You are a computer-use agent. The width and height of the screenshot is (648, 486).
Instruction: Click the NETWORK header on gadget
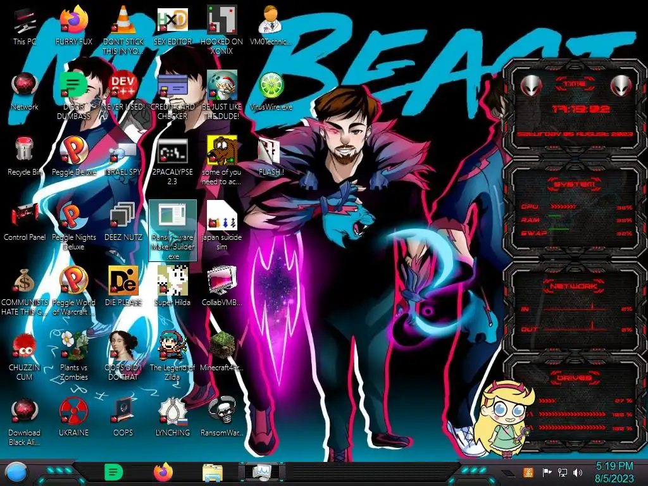click(x=575, y=285)
